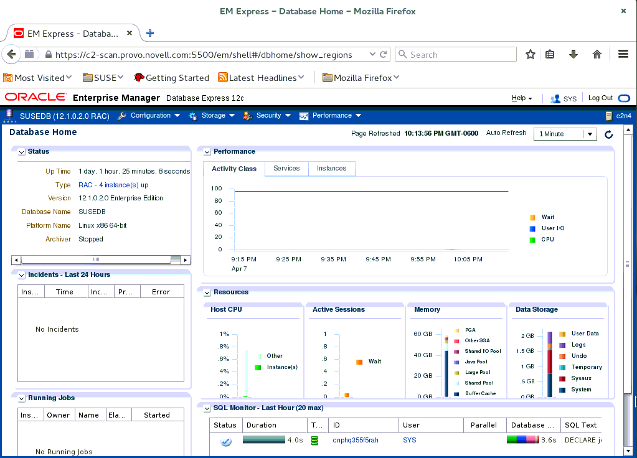
Task: Click the SYS user icon
Action: 555,99
